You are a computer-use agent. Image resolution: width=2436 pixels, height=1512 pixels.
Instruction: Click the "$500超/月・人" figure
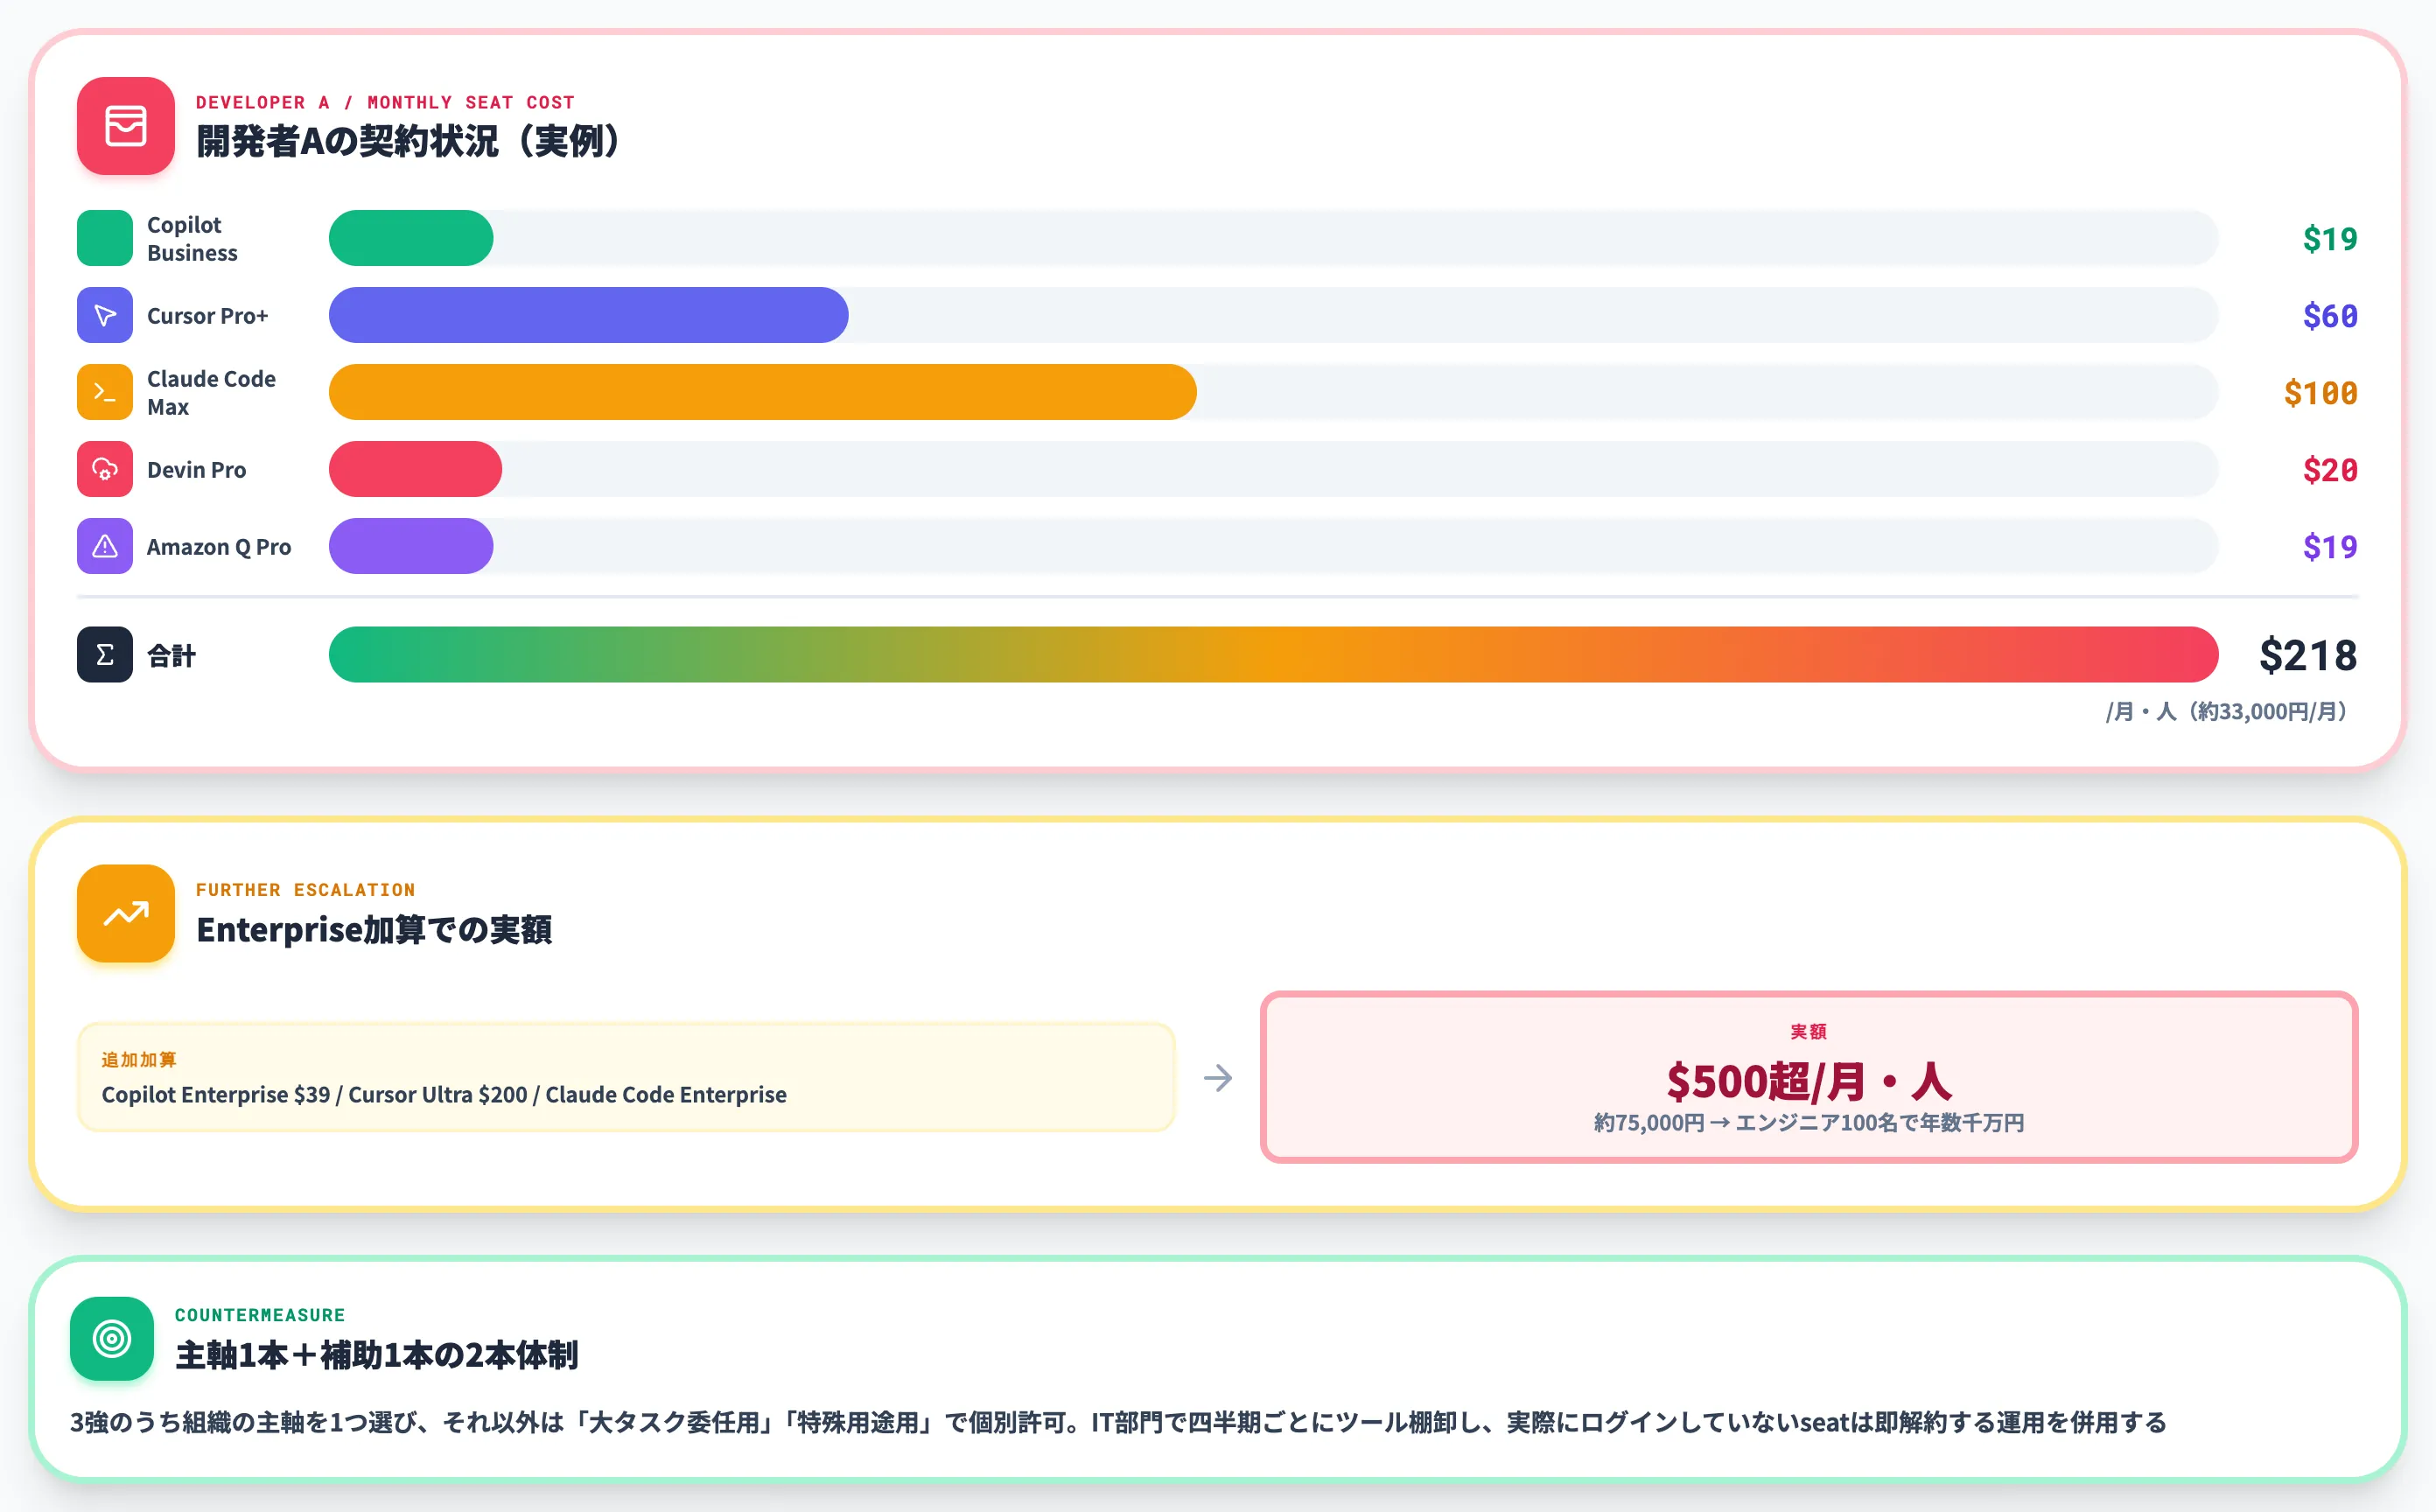[1809, 1081]
